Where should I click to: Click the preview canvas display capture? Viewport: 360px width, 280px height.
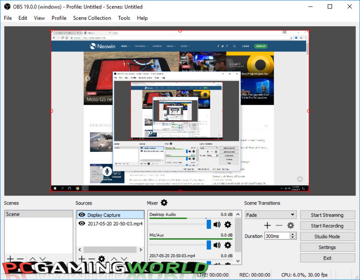180,111
